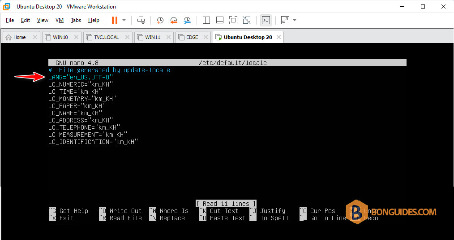Revert VM to previous snapshot
Image resolution: width=454 pixels, height=240 pixels.
point(173,20)
